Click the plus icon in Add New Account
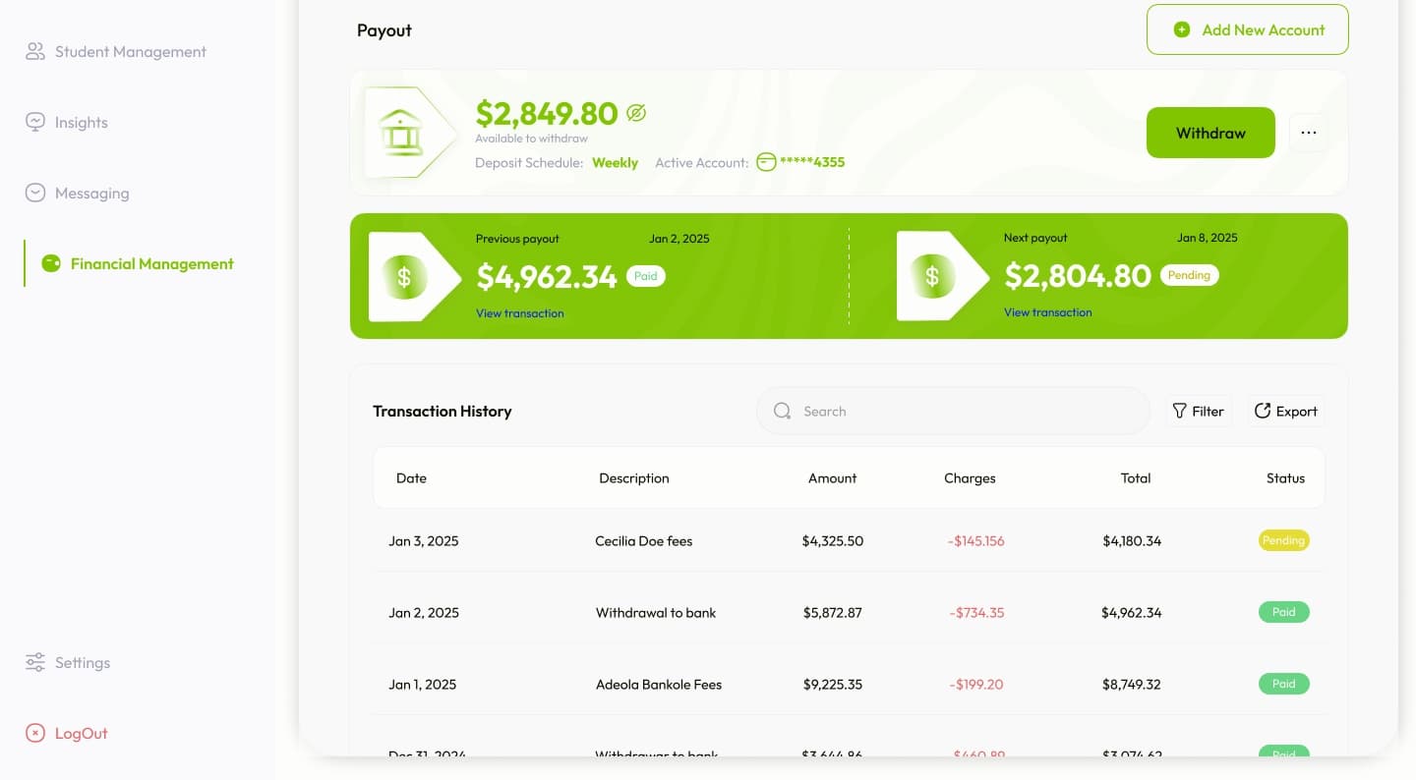1416x780 pixels. click(x=1182, y=29)
